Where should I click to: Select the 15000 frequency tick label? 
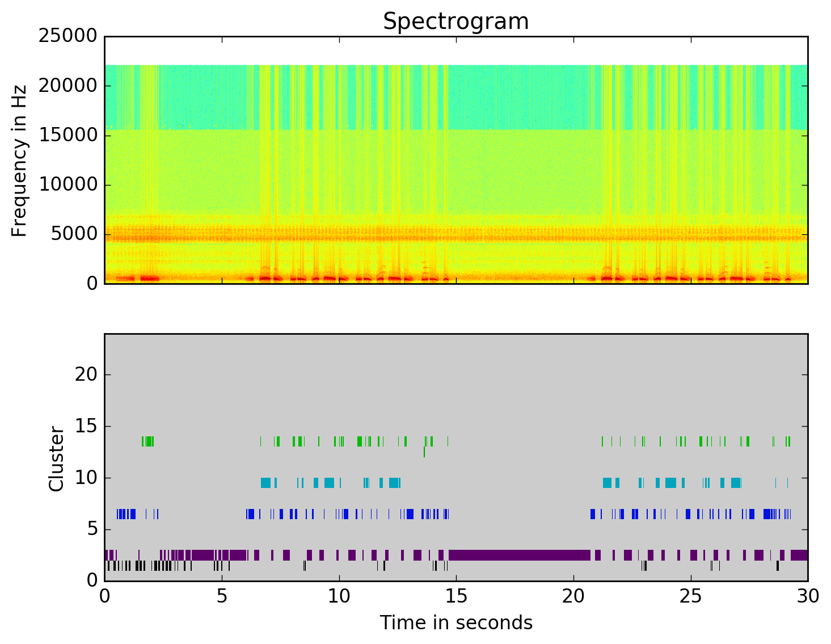pyautogui.click(x=68, y=135)
